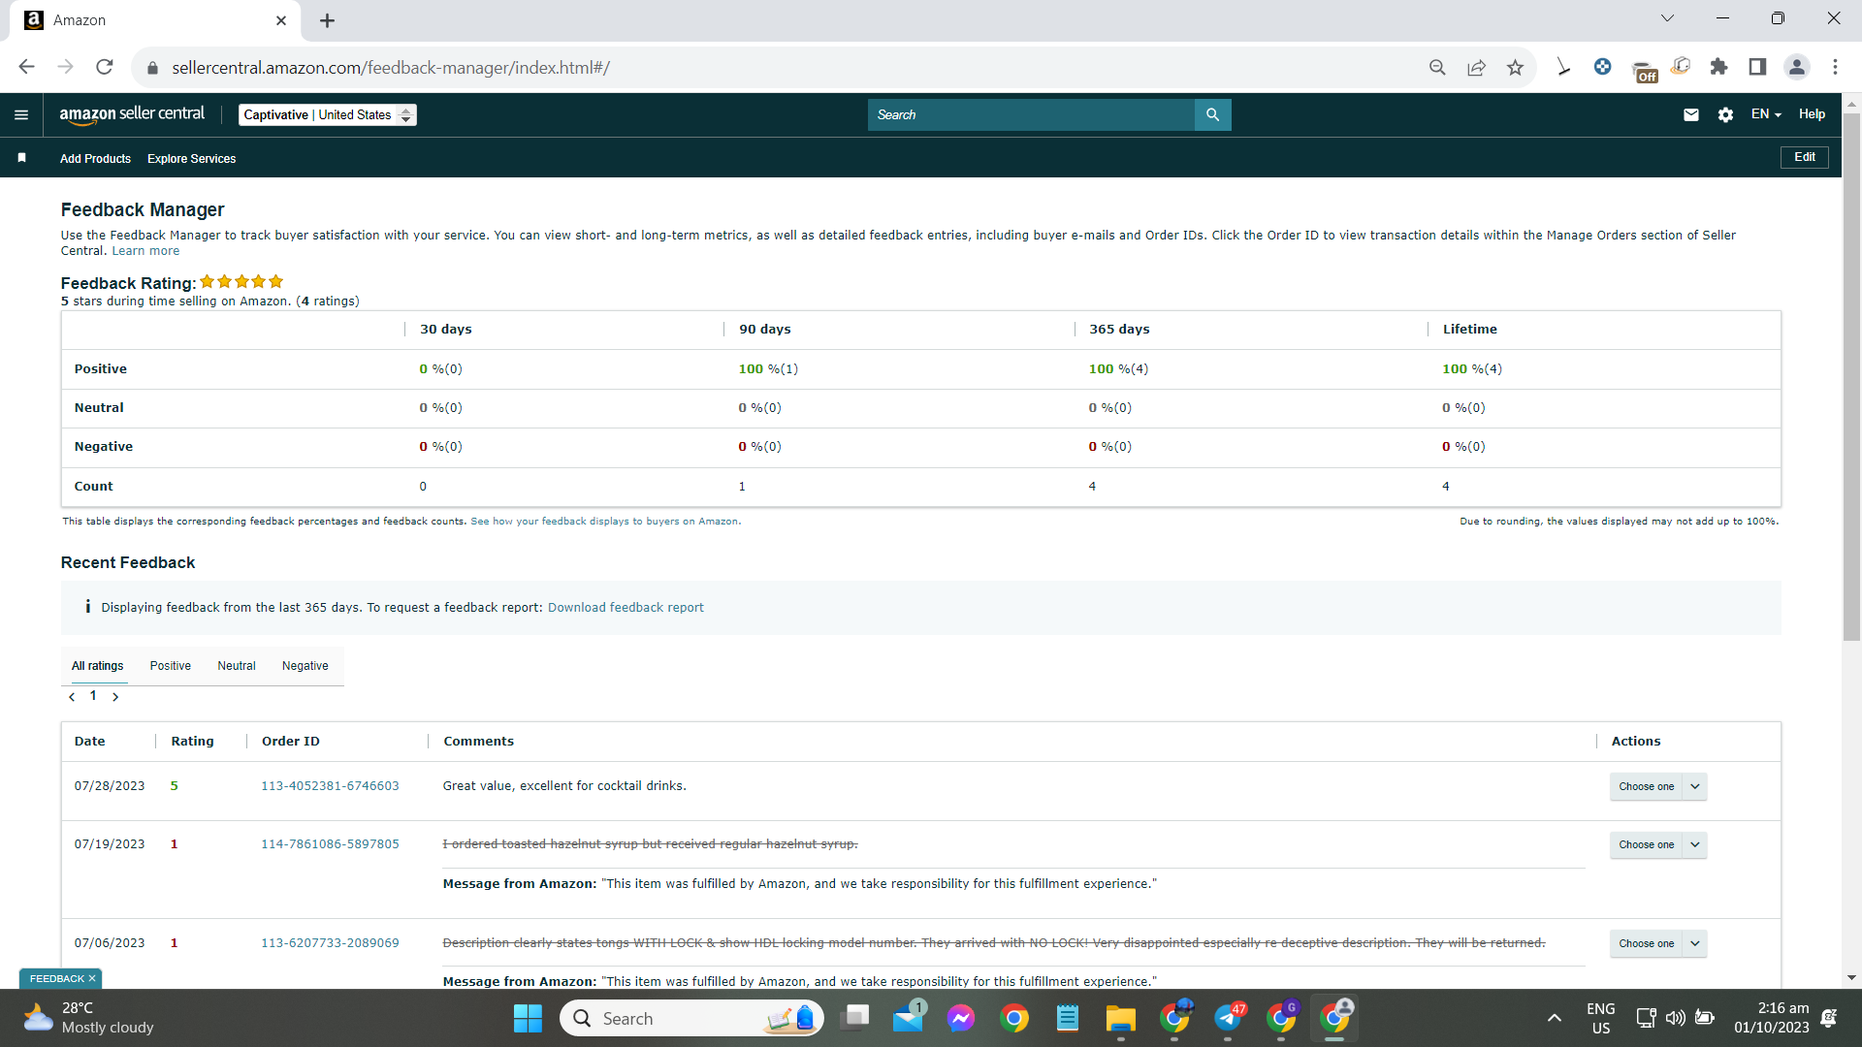Toggle Chrome side panel icon

tap(1757, 67)
